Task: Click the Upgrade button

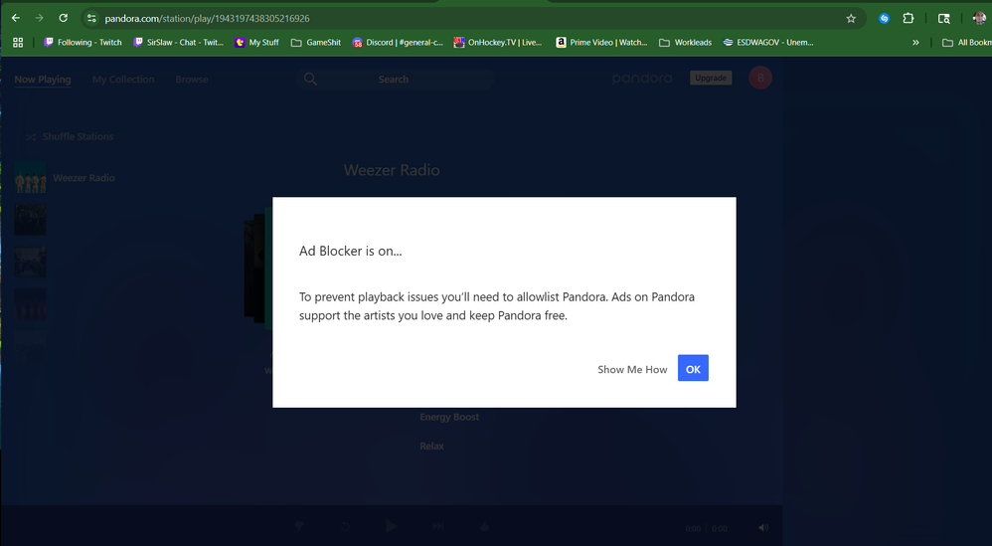Action: tap(711, 78)
